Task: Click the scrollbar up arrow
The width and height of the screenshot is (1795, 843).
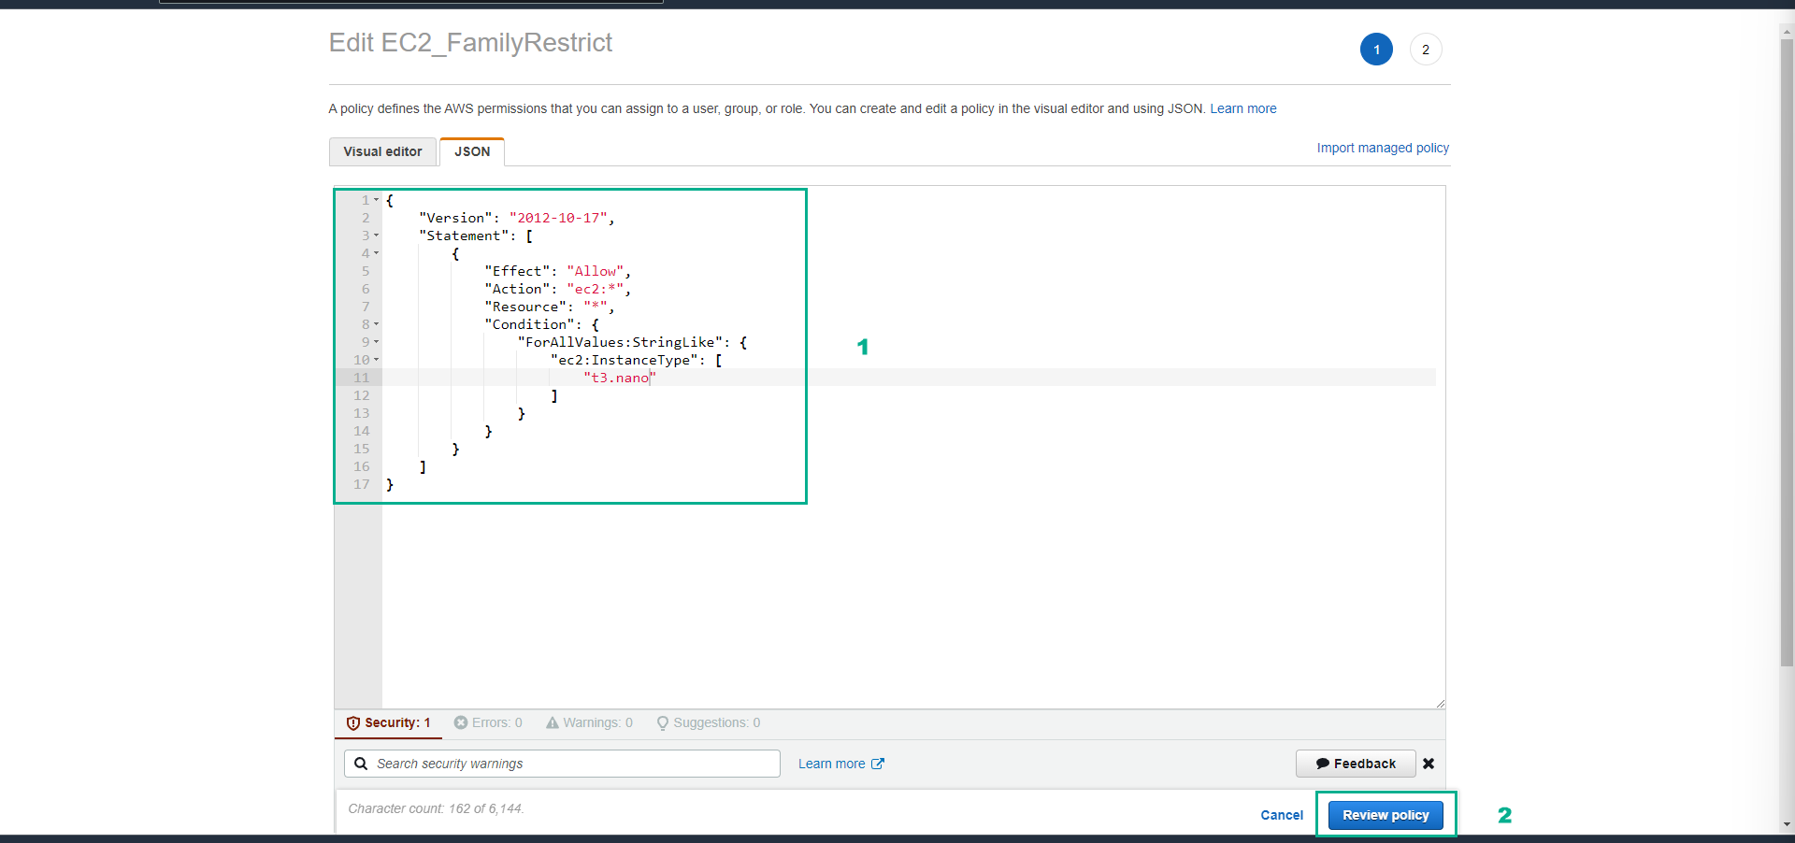Action: click(1787, 31)
